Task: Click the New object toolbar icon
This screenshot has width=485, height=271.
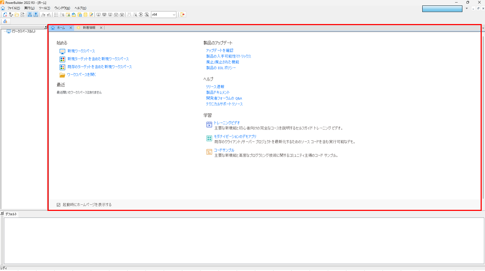Action: pos(5,15)
